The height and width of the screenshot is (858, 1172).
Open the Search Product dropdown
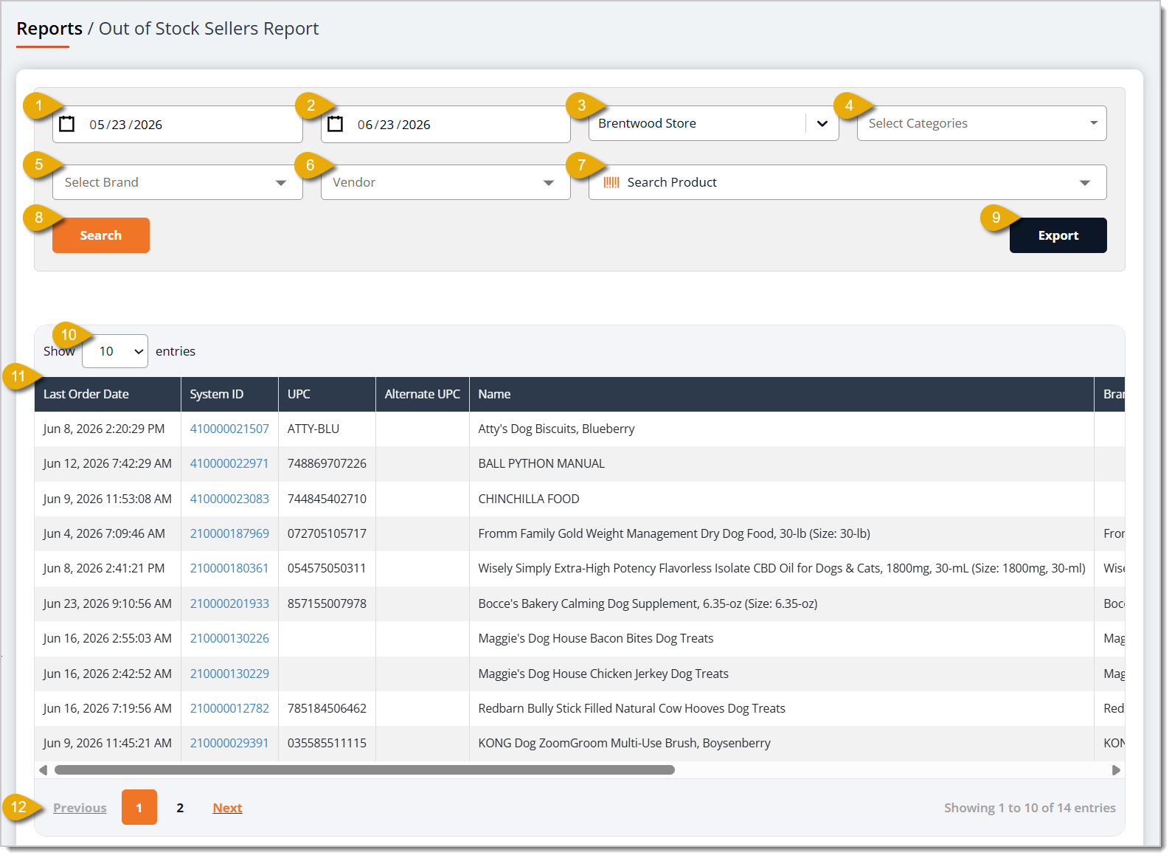(x=847, y=182)
